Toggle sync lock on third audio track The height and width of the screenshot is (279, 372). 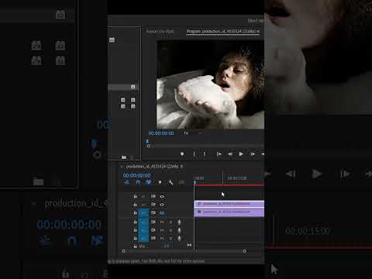[x=153, y=238]
